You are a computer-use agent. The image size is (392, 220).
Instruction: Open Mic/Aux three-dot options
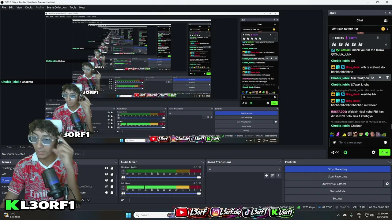tap(123, 188)
